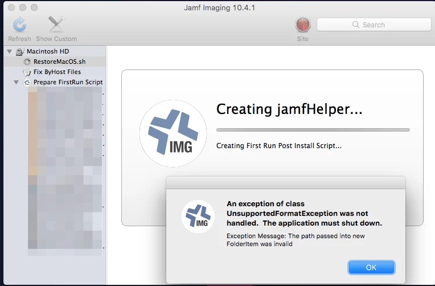
Task: Click 'Creating First Run Post Install Script...' status
Action: [x=279, y=145]
